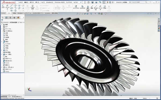Click the Rebuild traffic light icon
161x100 pixels.
108,2
